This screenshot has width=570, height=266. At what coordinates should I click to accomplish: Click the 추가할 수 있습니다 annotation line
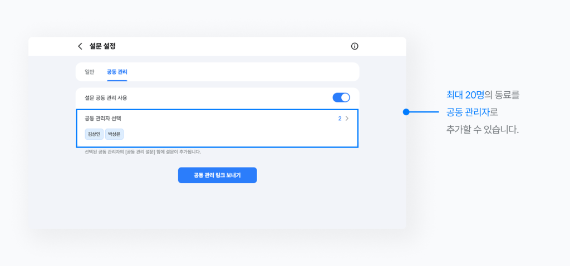point(482,130)
